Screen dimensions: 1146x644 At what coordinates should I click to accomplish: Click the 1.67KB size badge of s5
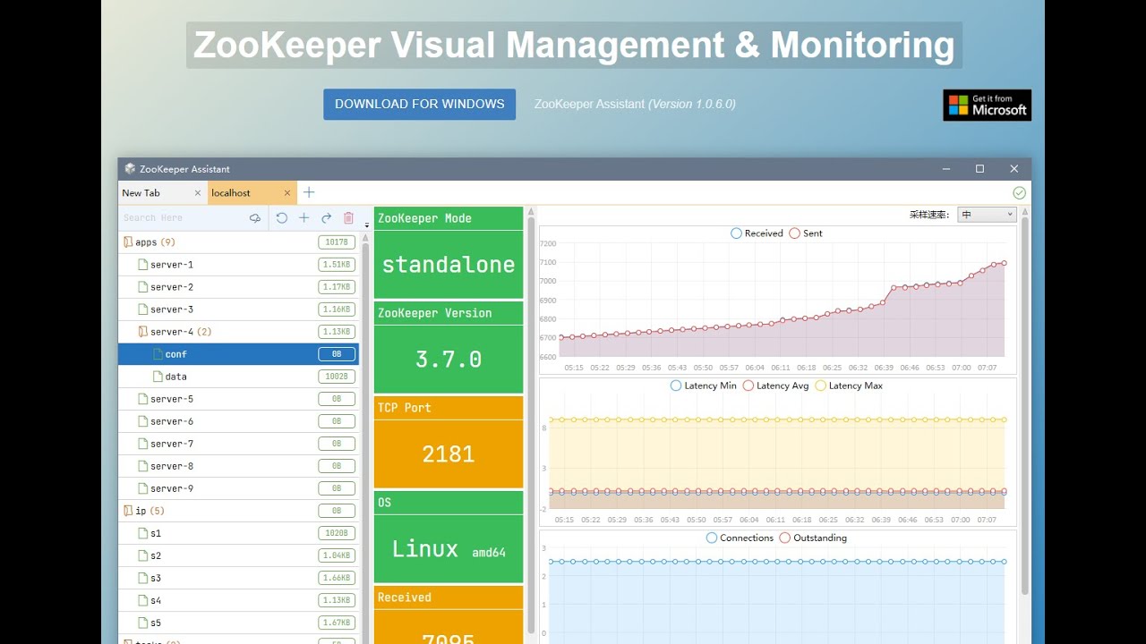point(337,623)
